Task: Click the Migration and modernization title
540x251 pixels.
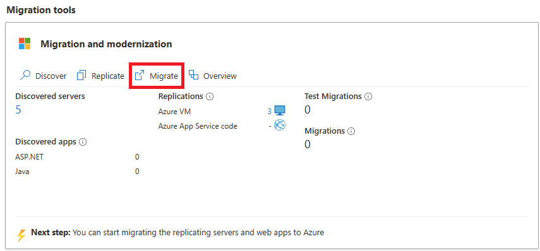Action: tap(106, 44)
